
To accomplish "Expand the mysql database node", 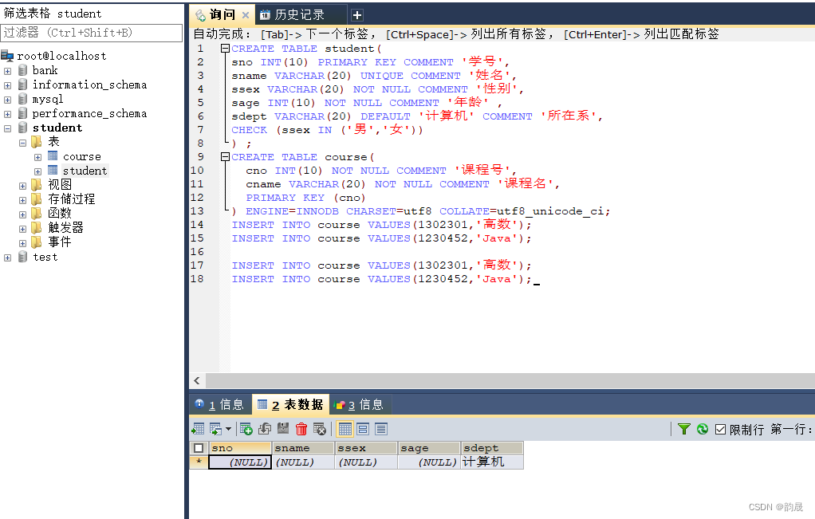I will coord(8,99).
